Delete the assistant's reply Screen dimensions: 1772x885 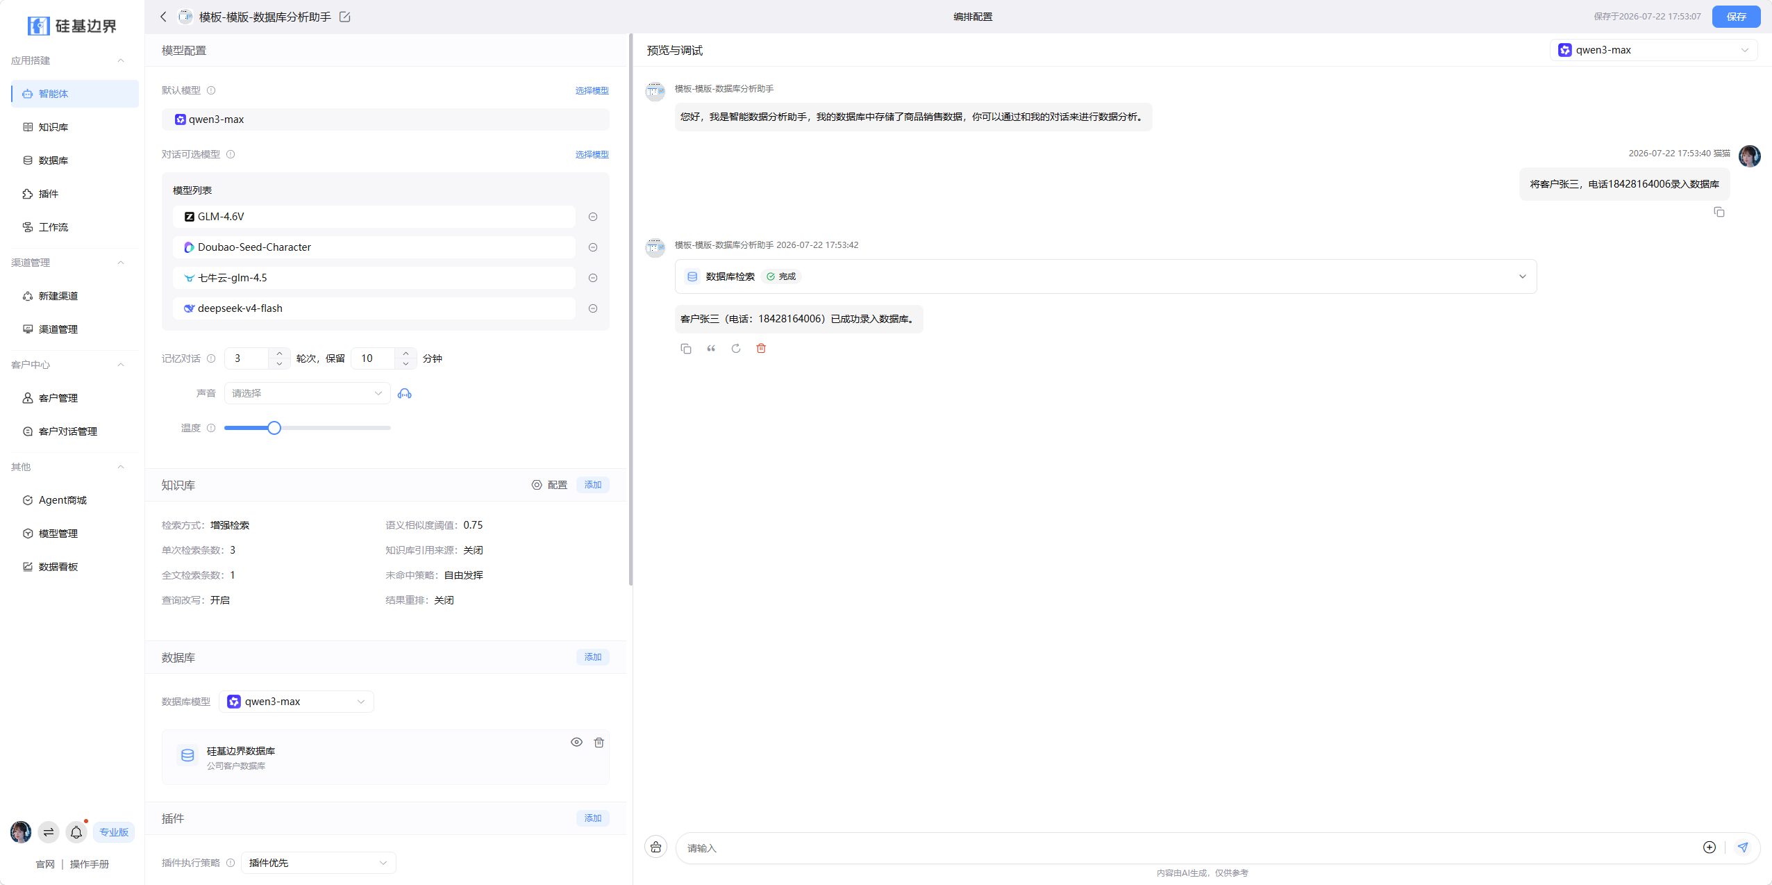761,349
